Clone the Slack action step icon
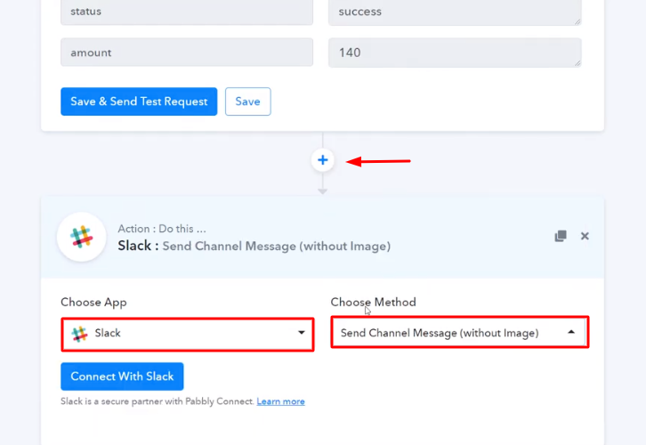Viewport: 646px width, 445px height. [x=561, y=236]
